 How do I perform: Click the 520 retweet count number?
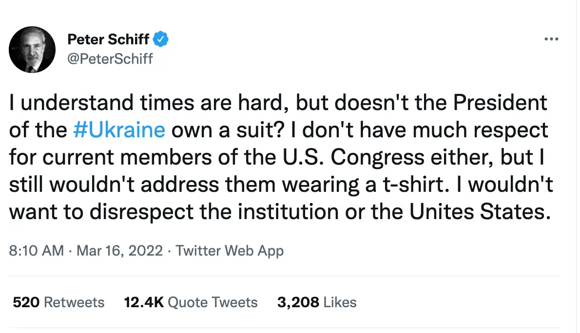tap(26, 302)
